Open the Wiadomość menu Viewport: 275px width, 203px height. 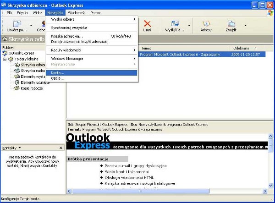point(77,13)
